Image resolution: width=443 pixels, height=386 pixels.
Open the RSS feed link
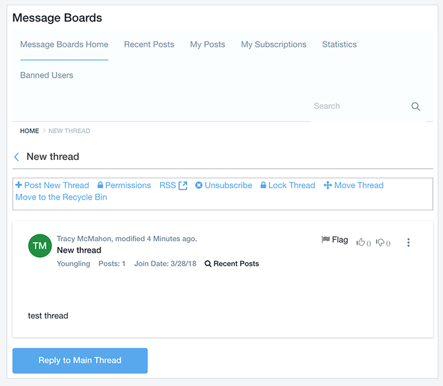[173, 185]
